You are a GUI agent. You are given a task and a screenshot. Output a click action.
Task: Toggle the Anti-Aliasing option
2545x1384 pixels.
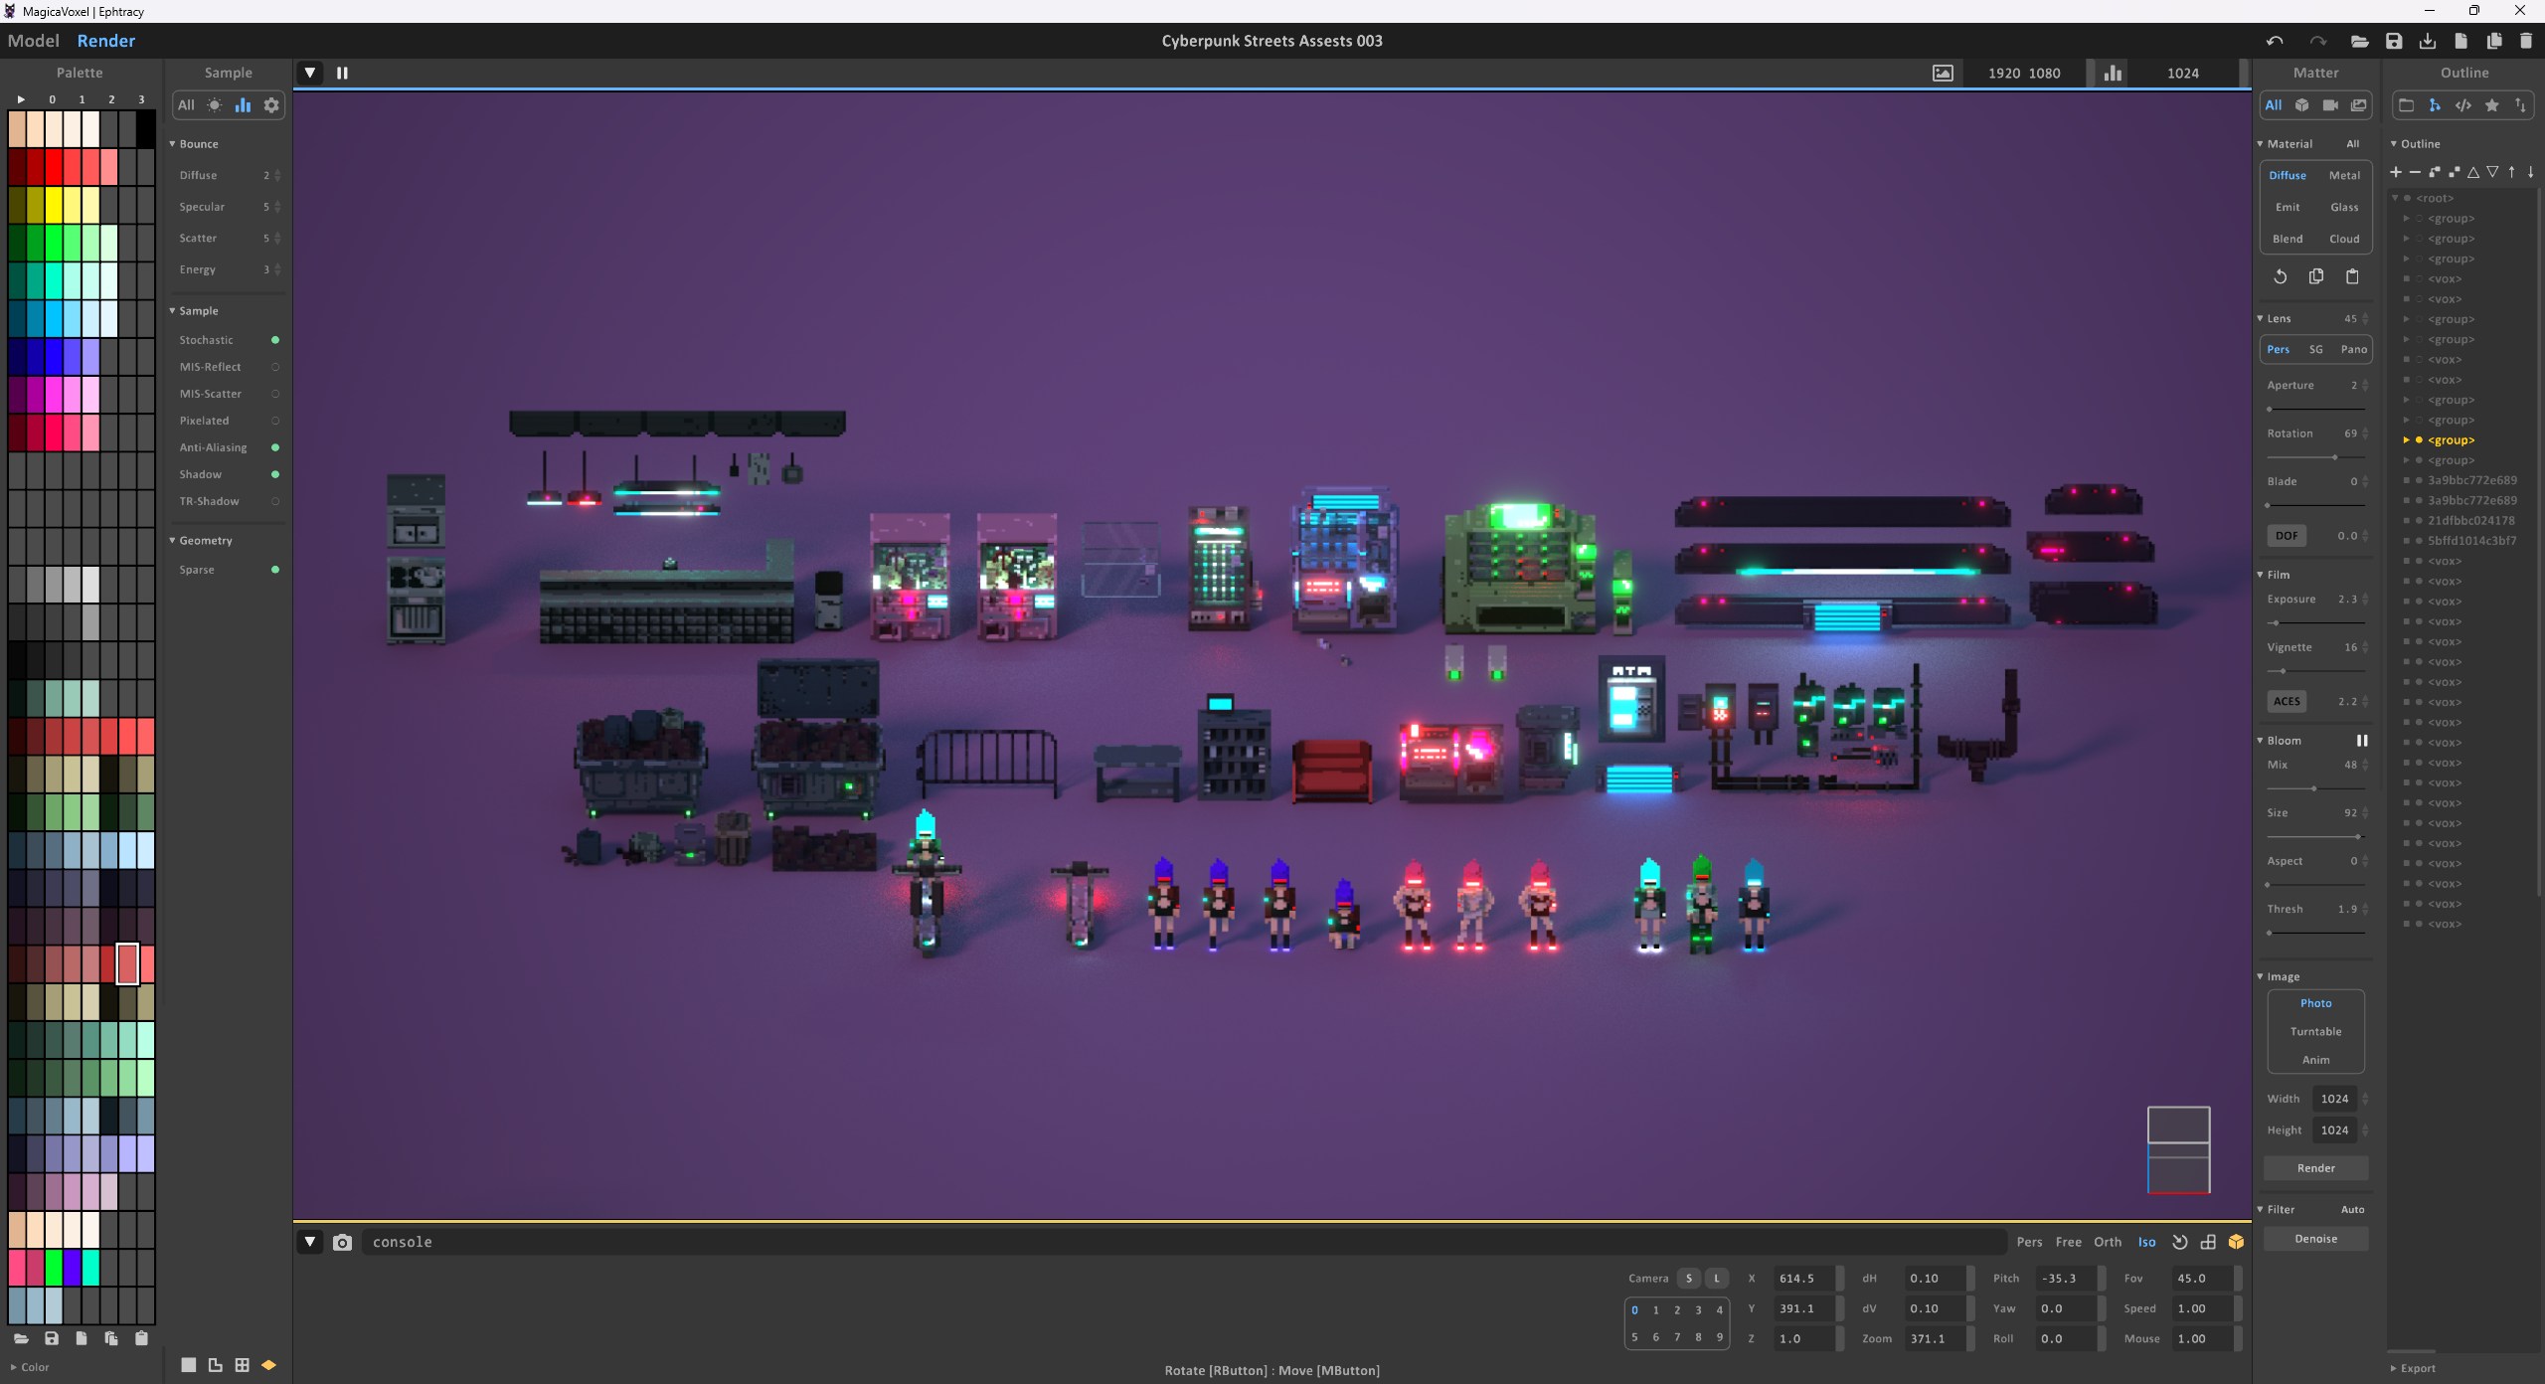(275, 447)
